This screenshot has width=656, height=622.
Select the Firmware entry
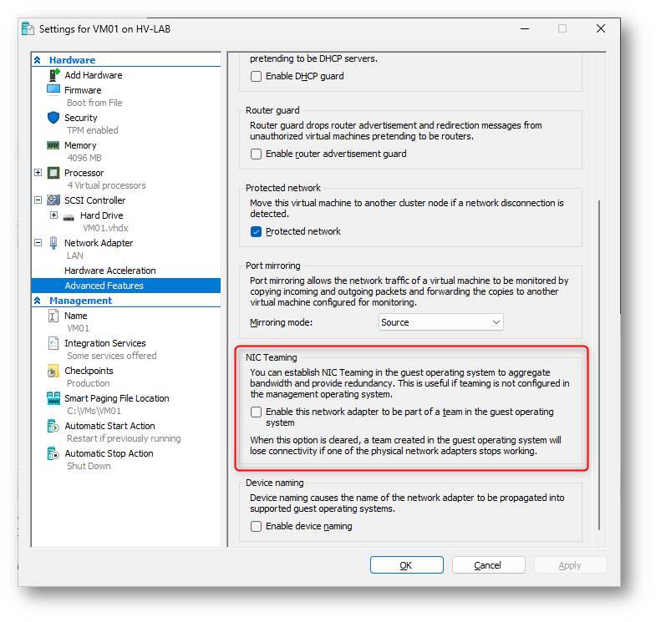pyautogui.click(x=83, y=90)
